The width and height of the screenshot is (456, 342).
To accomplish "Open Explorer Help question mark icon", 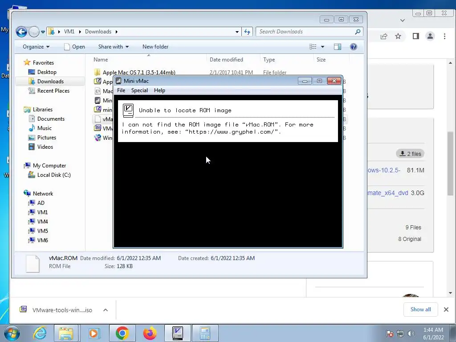I will pos(353,47).
